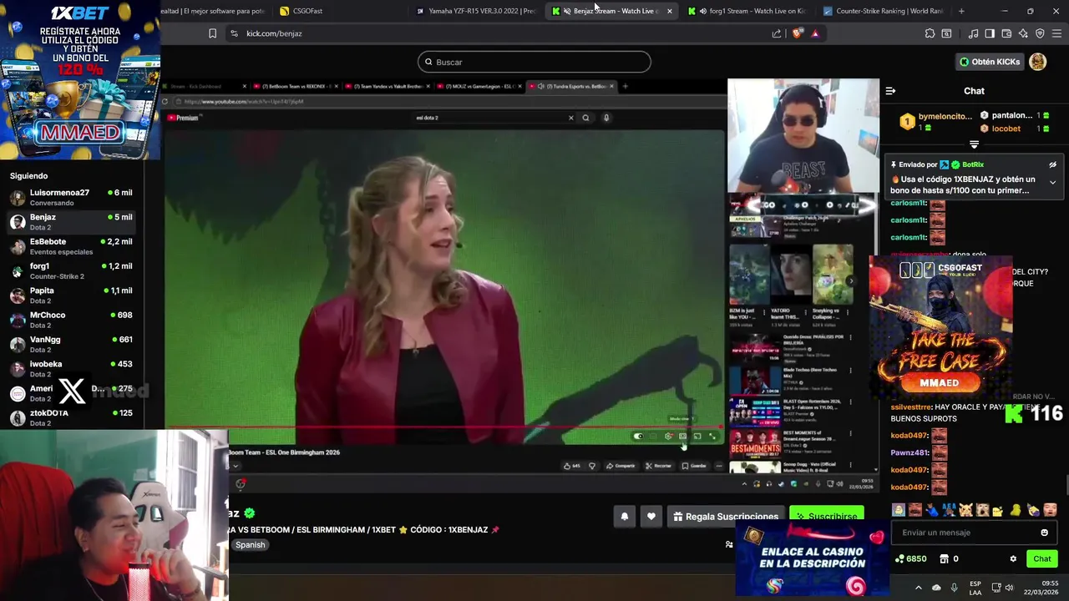Open EsBebote channel in the sidebar
The width and height of the screenshot is (1069, 601).
pyautogui.click(x=72, y=246)
